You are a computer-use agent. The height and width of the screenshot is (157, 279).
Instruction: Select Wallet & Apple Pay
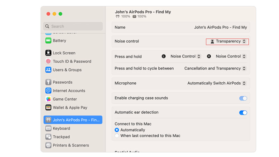(x=73, y=107)
